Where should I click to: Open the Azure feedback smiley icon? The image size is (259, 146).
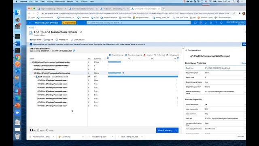[221, 23]
